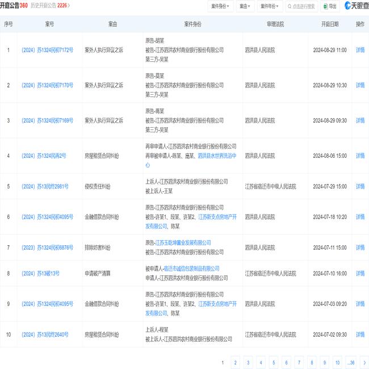
Task: Go to page 6
Action: [286, 362]
